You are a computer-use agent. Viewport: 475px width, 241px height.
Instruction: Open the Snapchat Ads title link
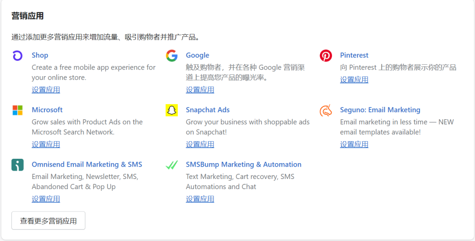208,110
